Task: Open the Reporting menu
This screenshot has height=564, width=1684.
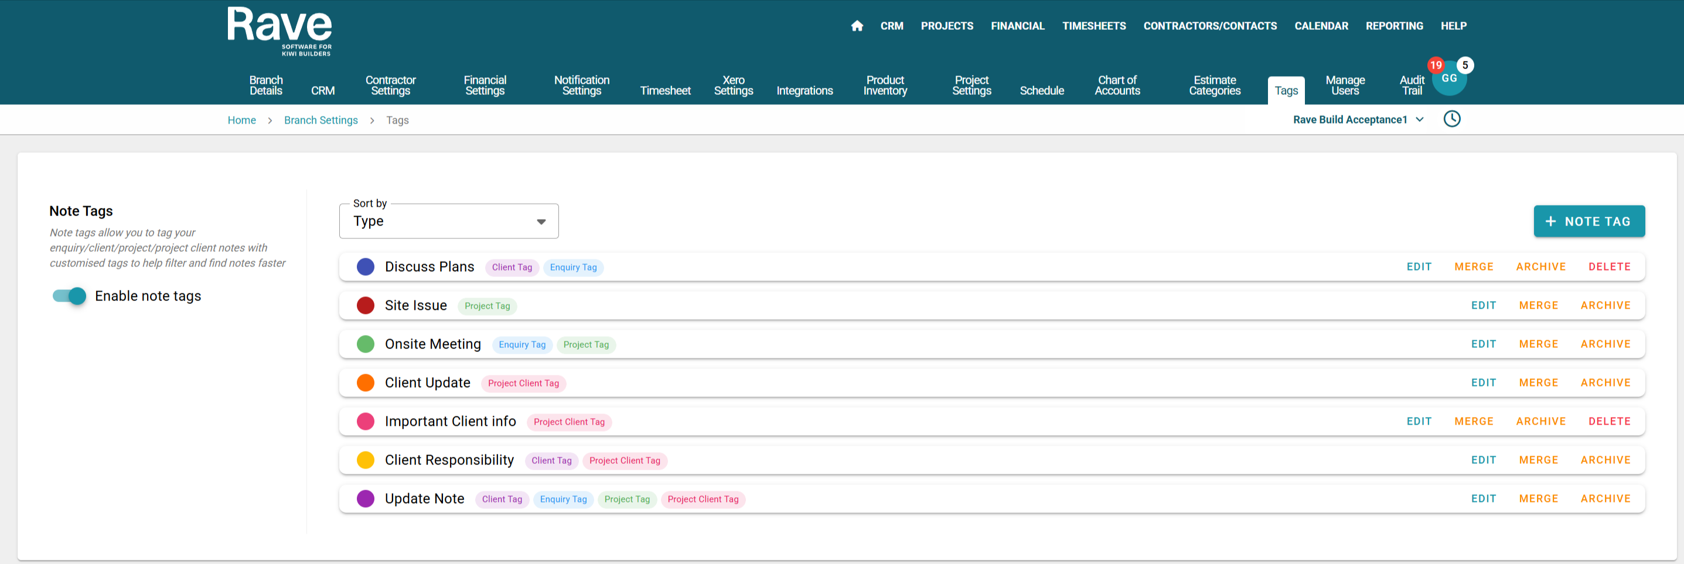Action: click(x=1394, y=26)
